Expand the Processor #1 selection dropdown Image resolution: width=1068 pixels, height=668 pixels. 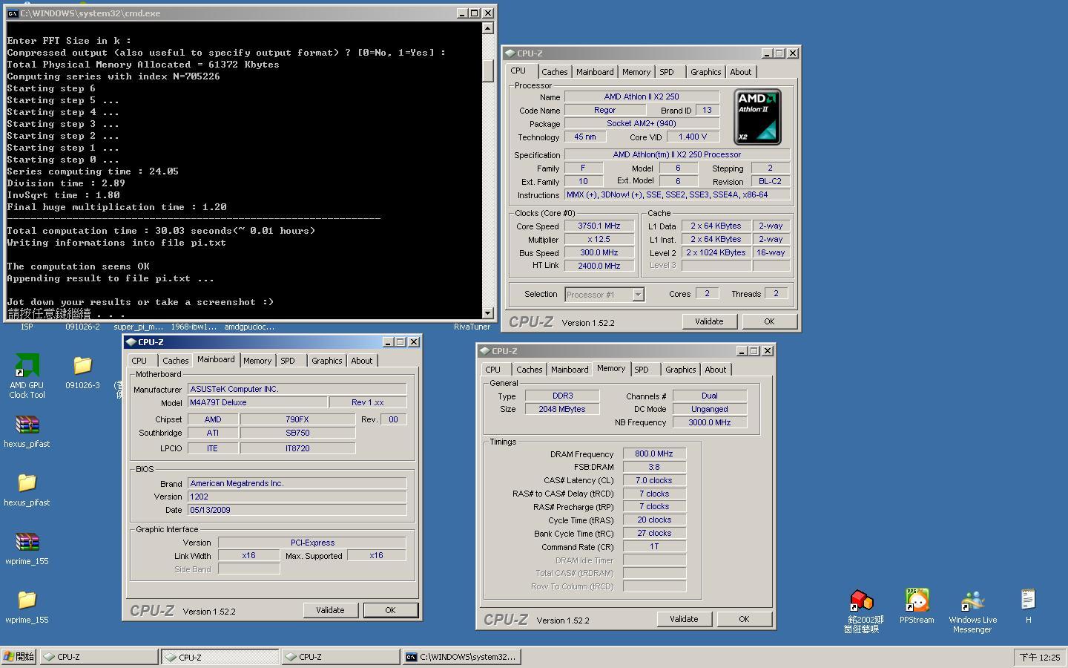pyautogui.click(x=638, y=295)
